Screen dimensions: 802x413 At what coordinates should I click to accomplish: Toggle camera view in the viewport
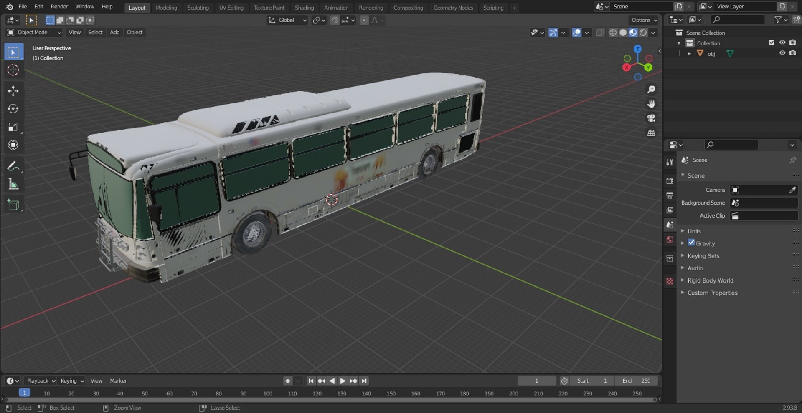point(651,118)
